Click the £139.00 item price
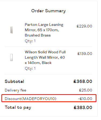 [85, 54]
